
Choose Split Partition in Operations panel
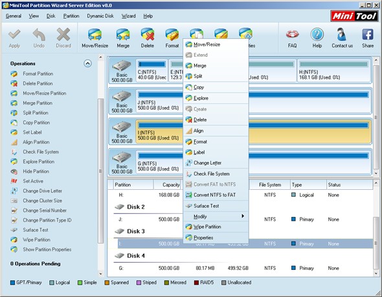point(36,113)
